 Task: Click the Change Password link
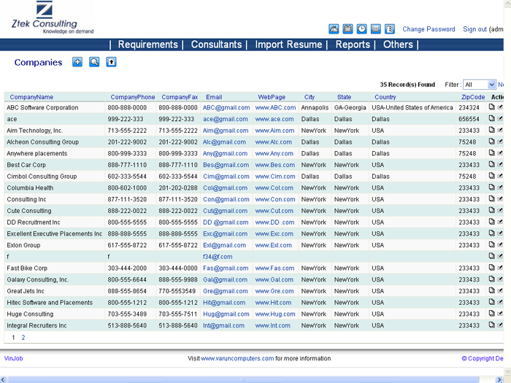point(429,29)
